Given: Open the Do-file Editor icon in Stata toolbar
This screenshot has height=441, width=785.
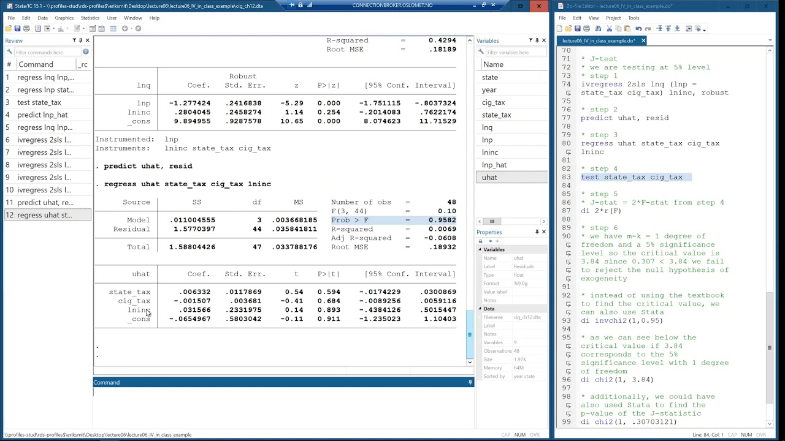Looking at the screenshot, I should click(x=77, y=28).
